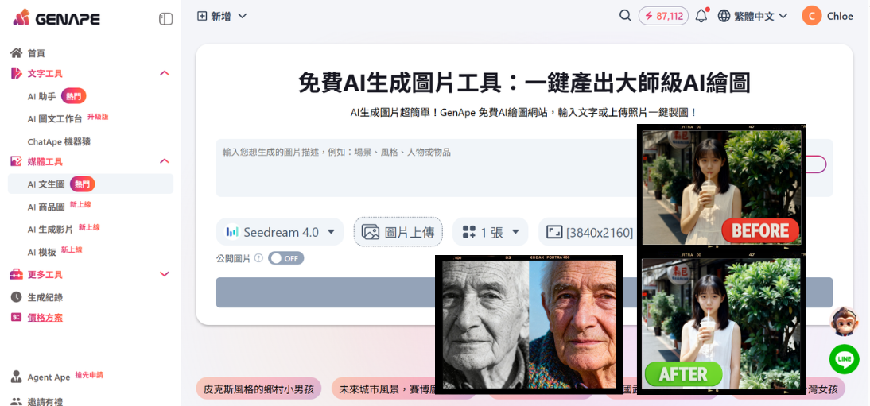Select AI 文生圖 in sidebar

pos(91,184)
